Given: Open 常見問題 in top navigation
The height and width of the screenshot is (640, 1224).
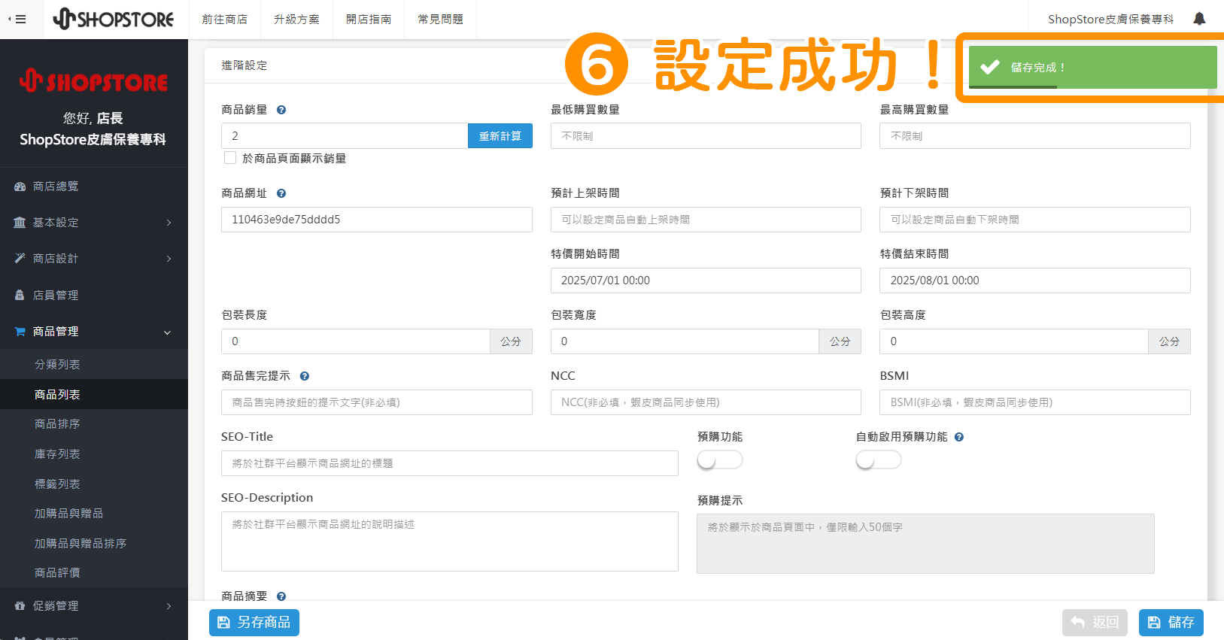Looking at the screenshot, I should pos(441,20).
